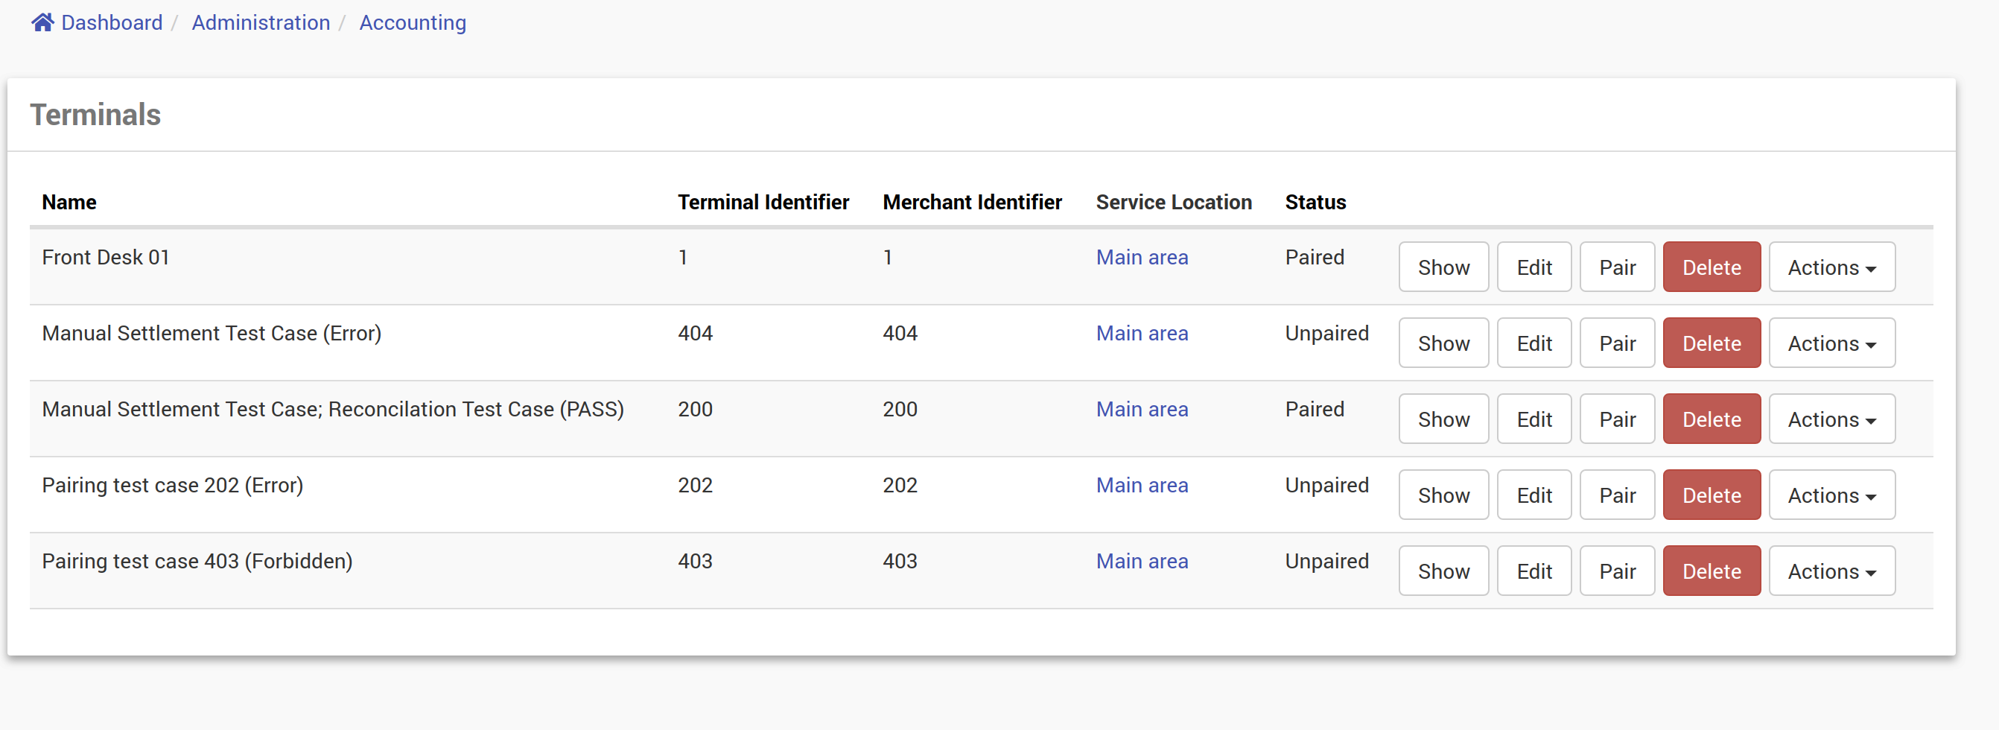
Task: Click Main area link for terminal 200
Action: [x=1142, y=410]
